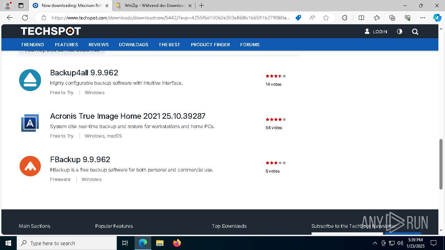Open the volume control tray icon
Screen dimensions: 445x250
coord(400,243)
